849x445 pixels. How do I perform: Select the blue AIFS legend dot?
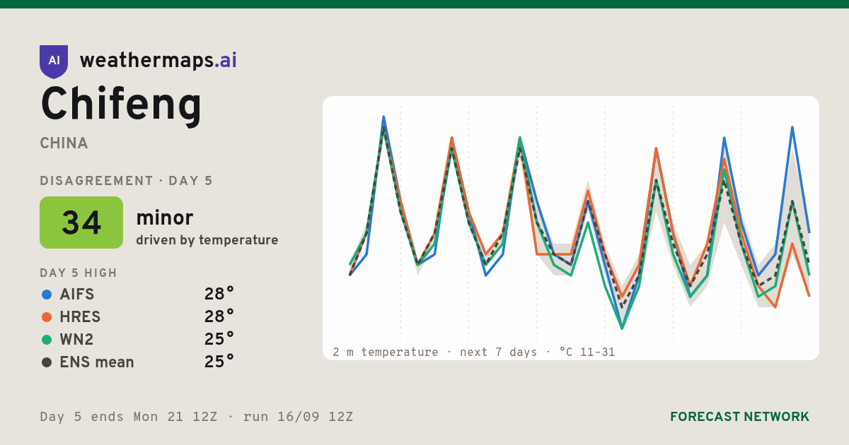[47, 295]
